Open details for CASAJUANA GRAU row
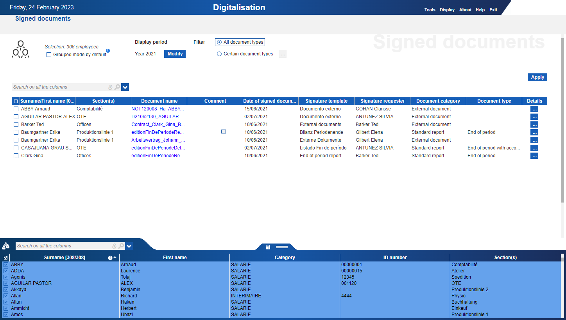 [534, 148]
